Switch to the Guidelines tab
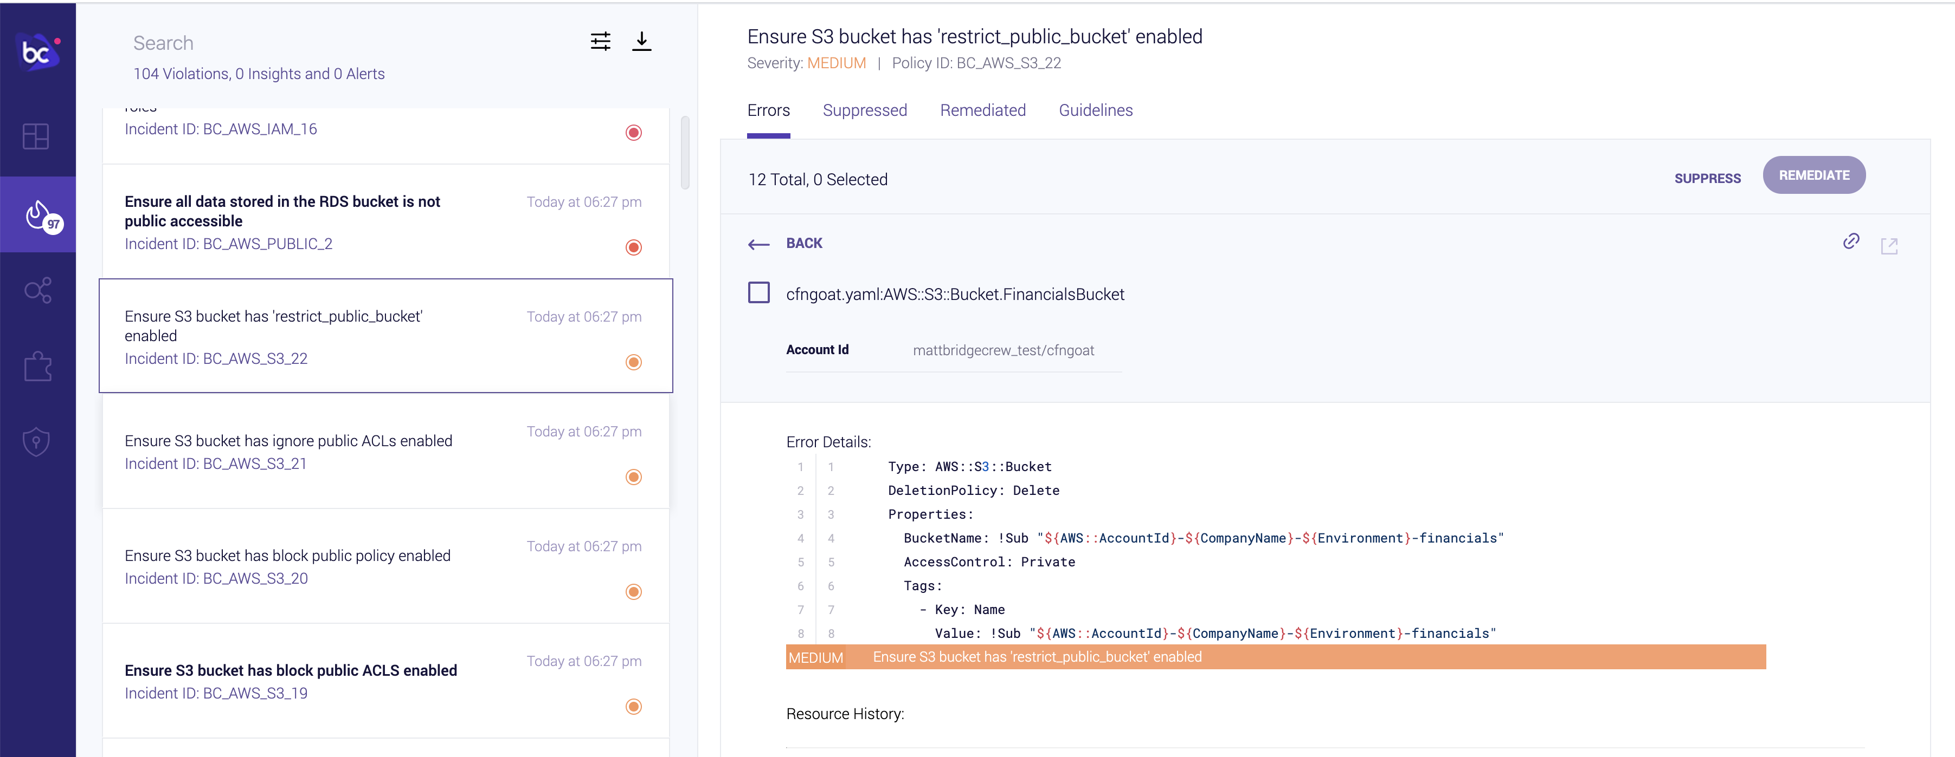This screenshot has width=1955, height=757. click(1095, 110)
